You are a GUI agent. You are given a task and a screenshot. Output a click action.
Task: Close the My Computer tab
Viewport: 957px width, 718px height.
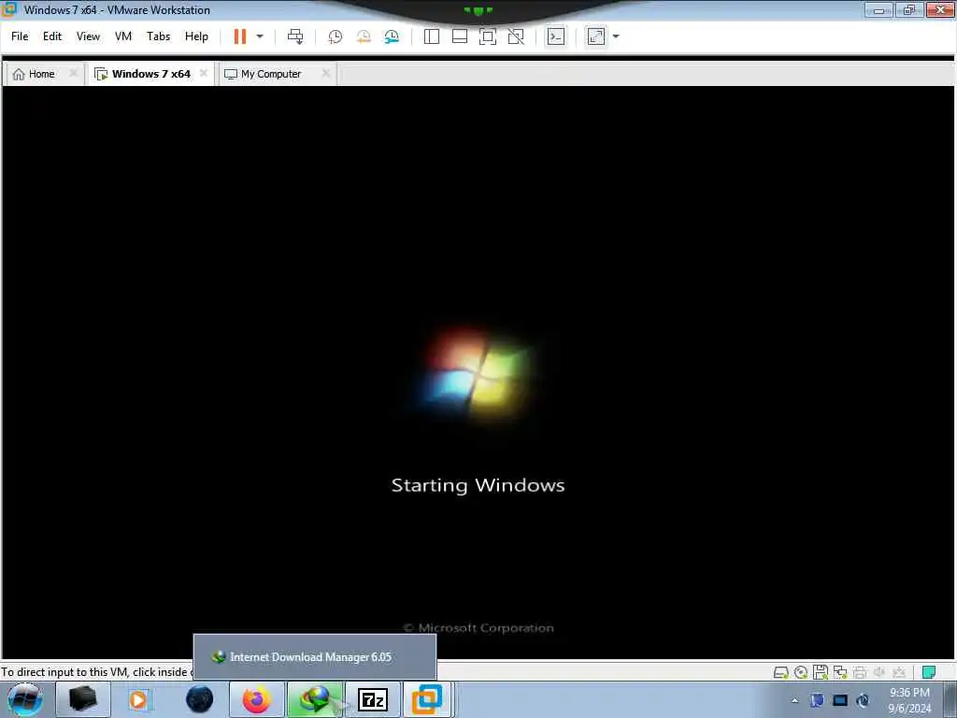click(x=326, y=73)
